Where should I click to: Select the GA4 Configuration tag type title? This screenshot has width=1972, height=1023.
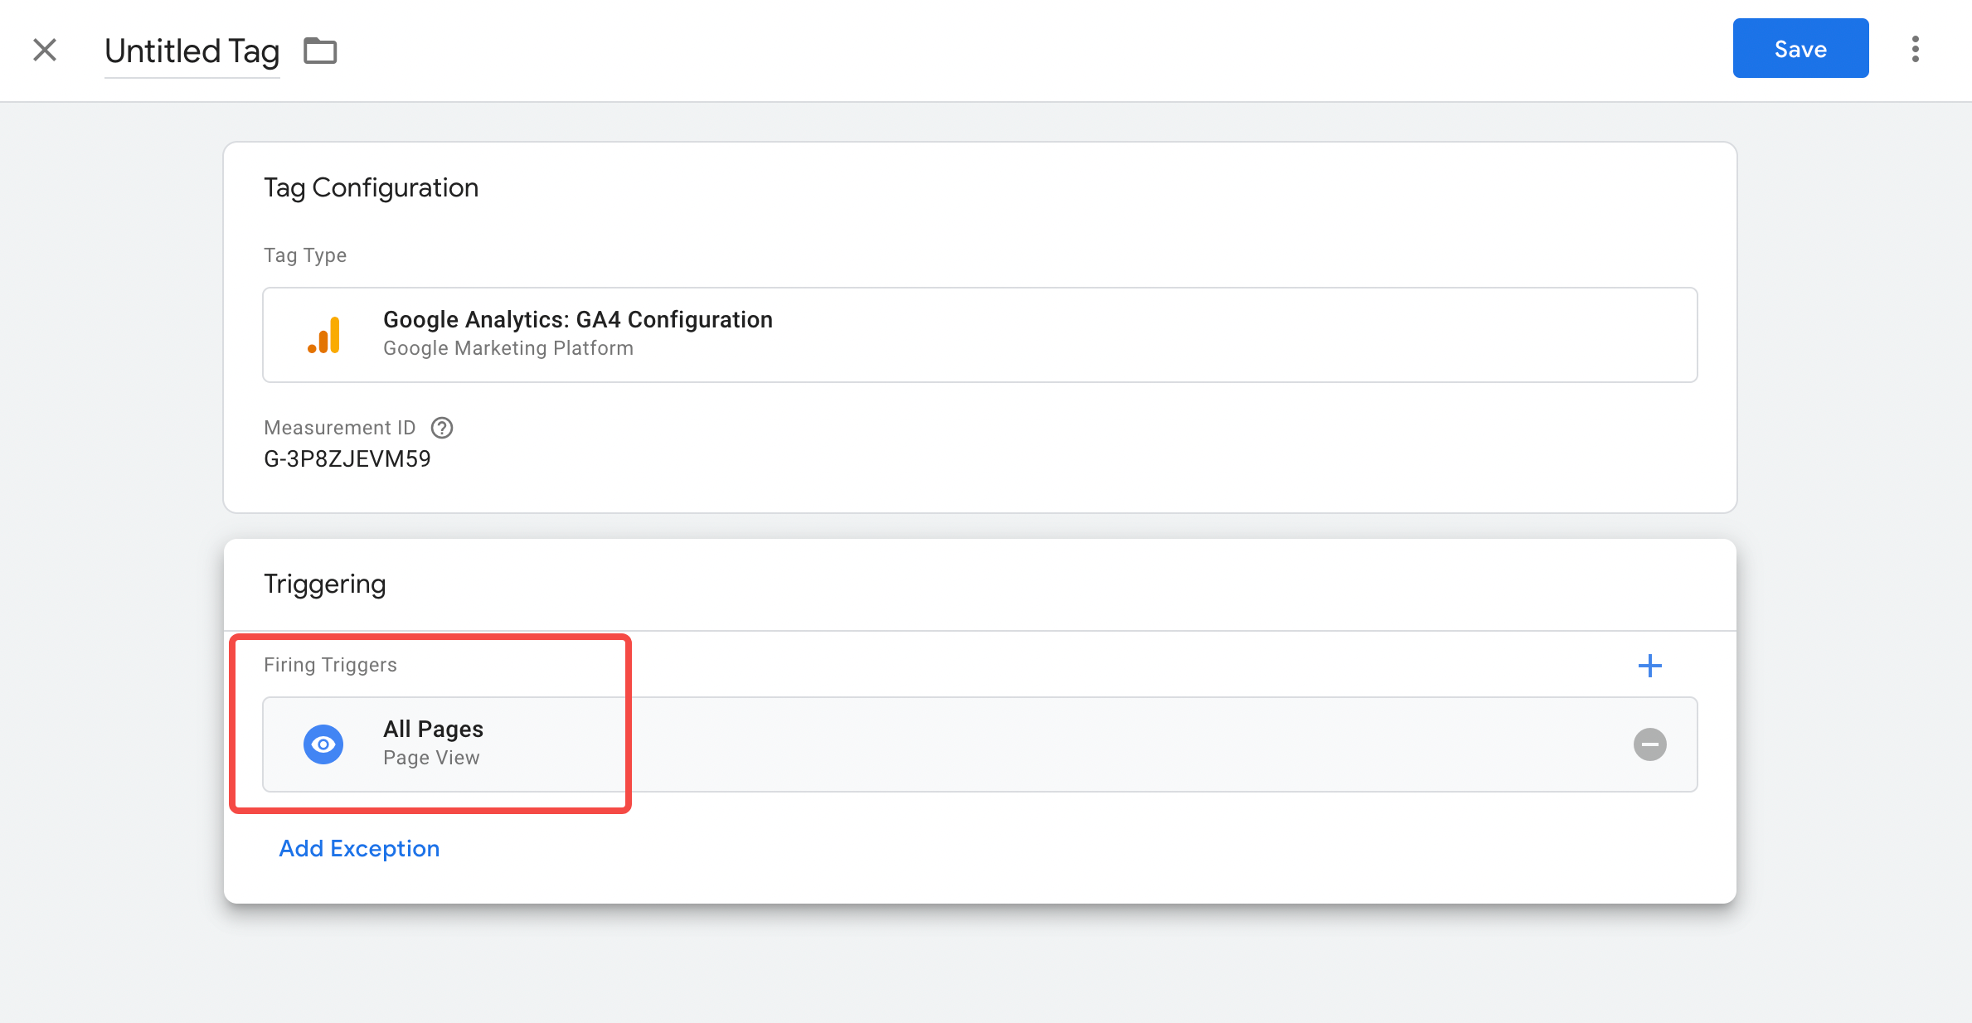coord(577,320)
